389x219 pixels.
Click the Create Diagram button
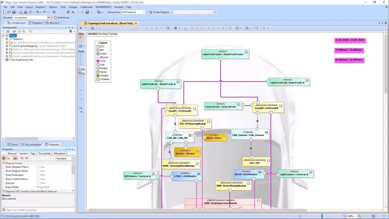pos(159,12)
